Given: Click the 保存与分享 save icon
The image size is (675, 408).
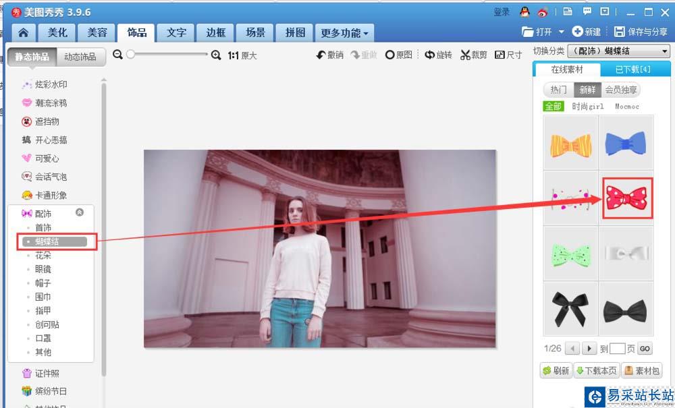Looking at the screenshot, I should 619,32.
